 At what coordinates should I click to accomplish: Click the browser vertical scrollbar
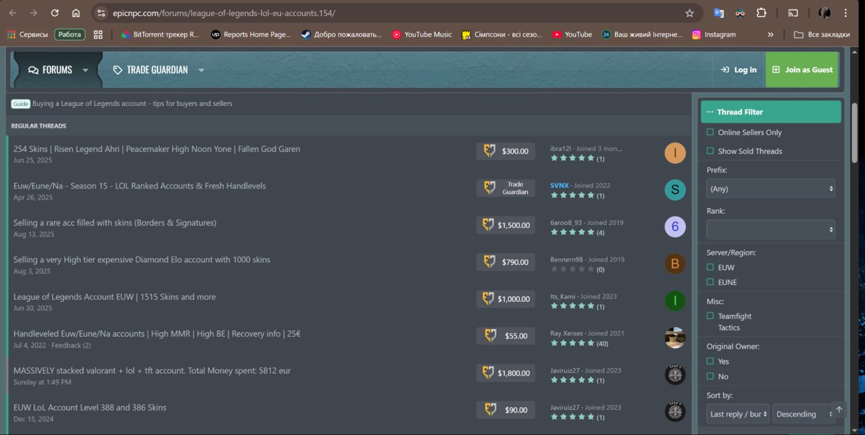point(855,133)
